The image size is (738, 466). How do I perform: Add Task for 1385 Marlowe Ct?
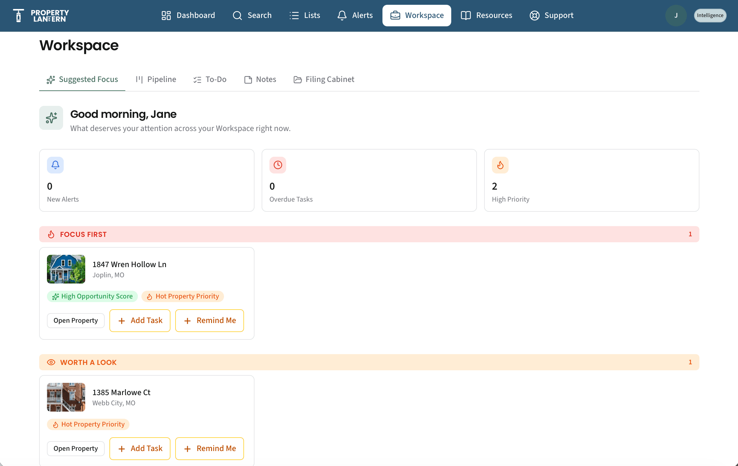[x=140, y=449]
